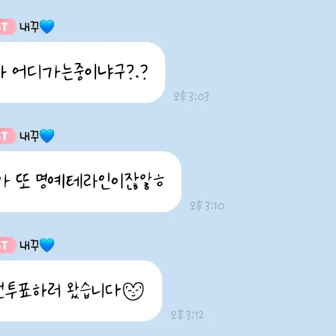
Task: Click the 오후 3:12 timestamp
Action: click(x=187, y=314)
